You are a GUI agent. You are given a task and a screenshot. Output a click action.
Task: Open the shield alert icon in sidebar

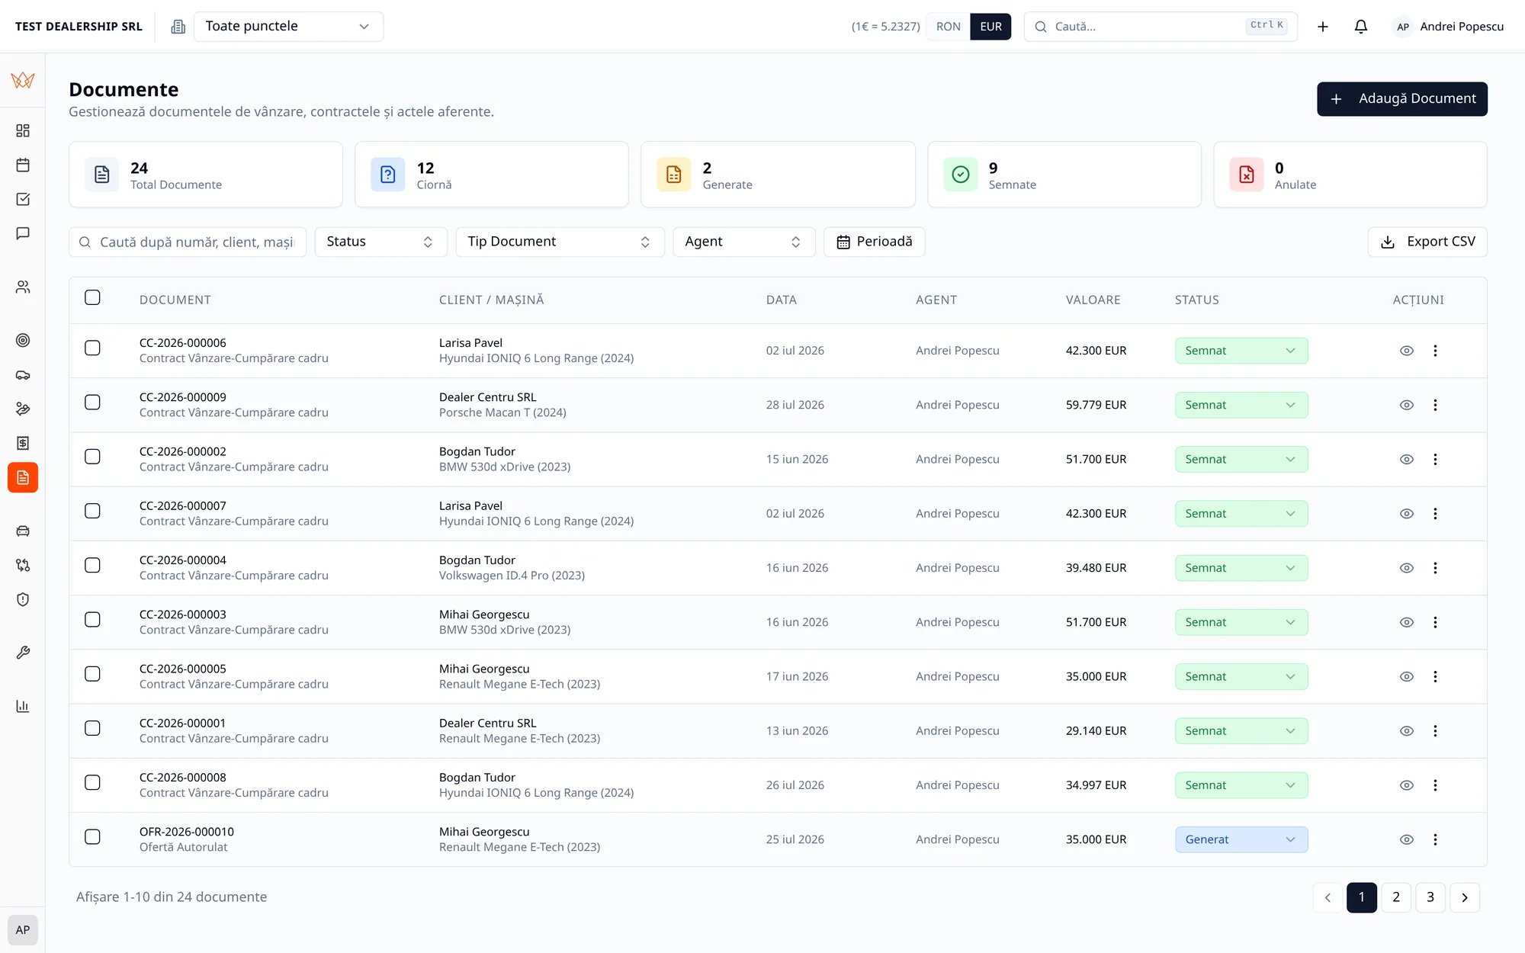click(23, 599)
